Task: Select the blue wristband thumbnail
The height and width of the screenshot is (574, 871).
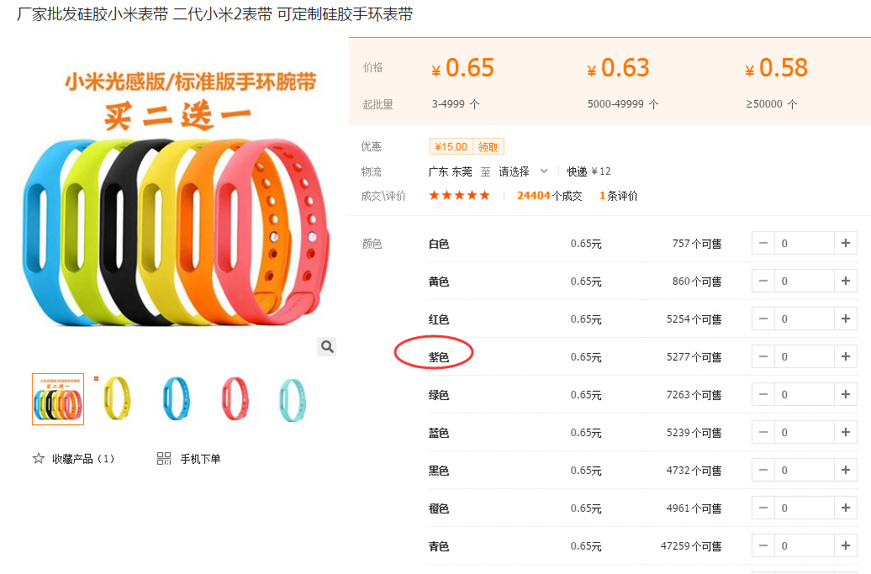Action: pyautogui.click(x=176, y=399)
